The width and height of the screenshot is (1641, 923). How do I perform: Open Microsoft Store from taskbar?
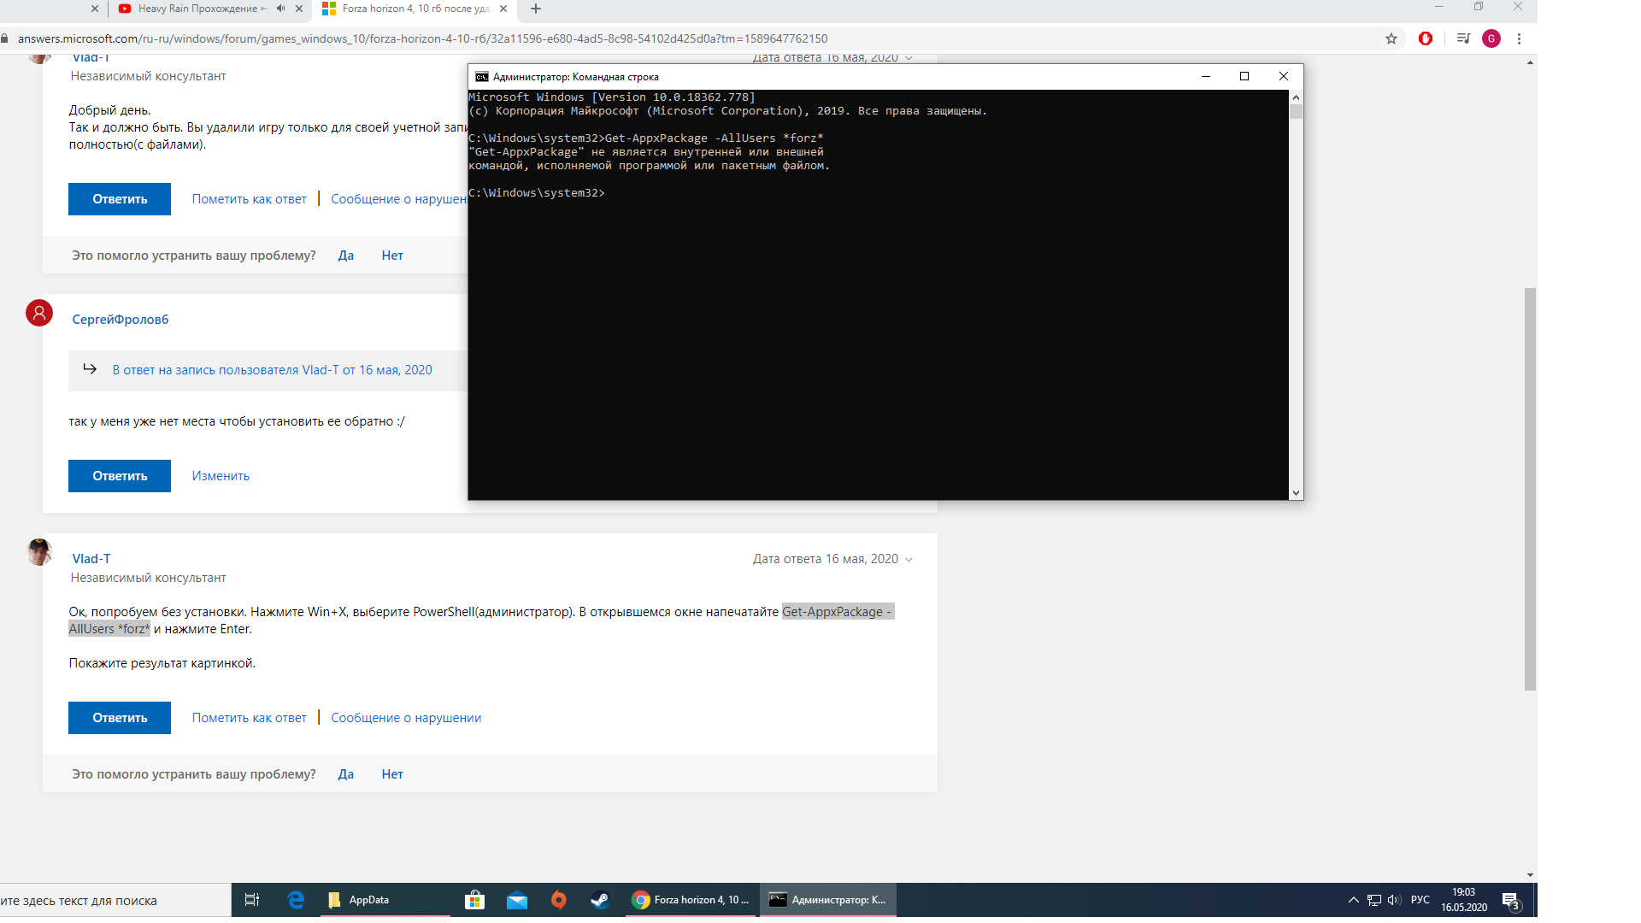click(474, 900)
